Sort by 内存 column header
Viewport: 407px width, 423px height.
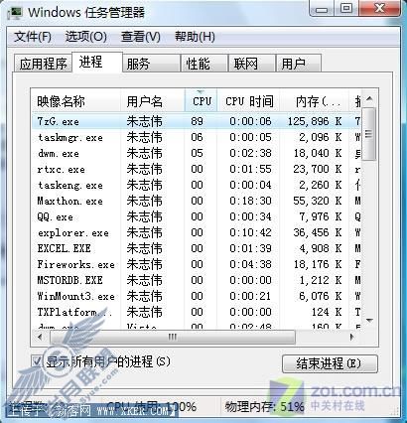tap(315, 101)
